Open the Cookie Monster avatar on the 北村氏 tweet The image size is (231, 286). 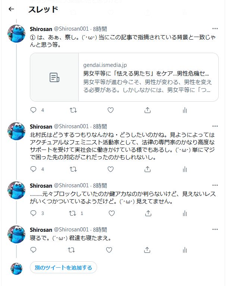coord(16,131)
